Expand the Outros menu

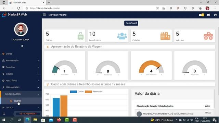[21, 108]
